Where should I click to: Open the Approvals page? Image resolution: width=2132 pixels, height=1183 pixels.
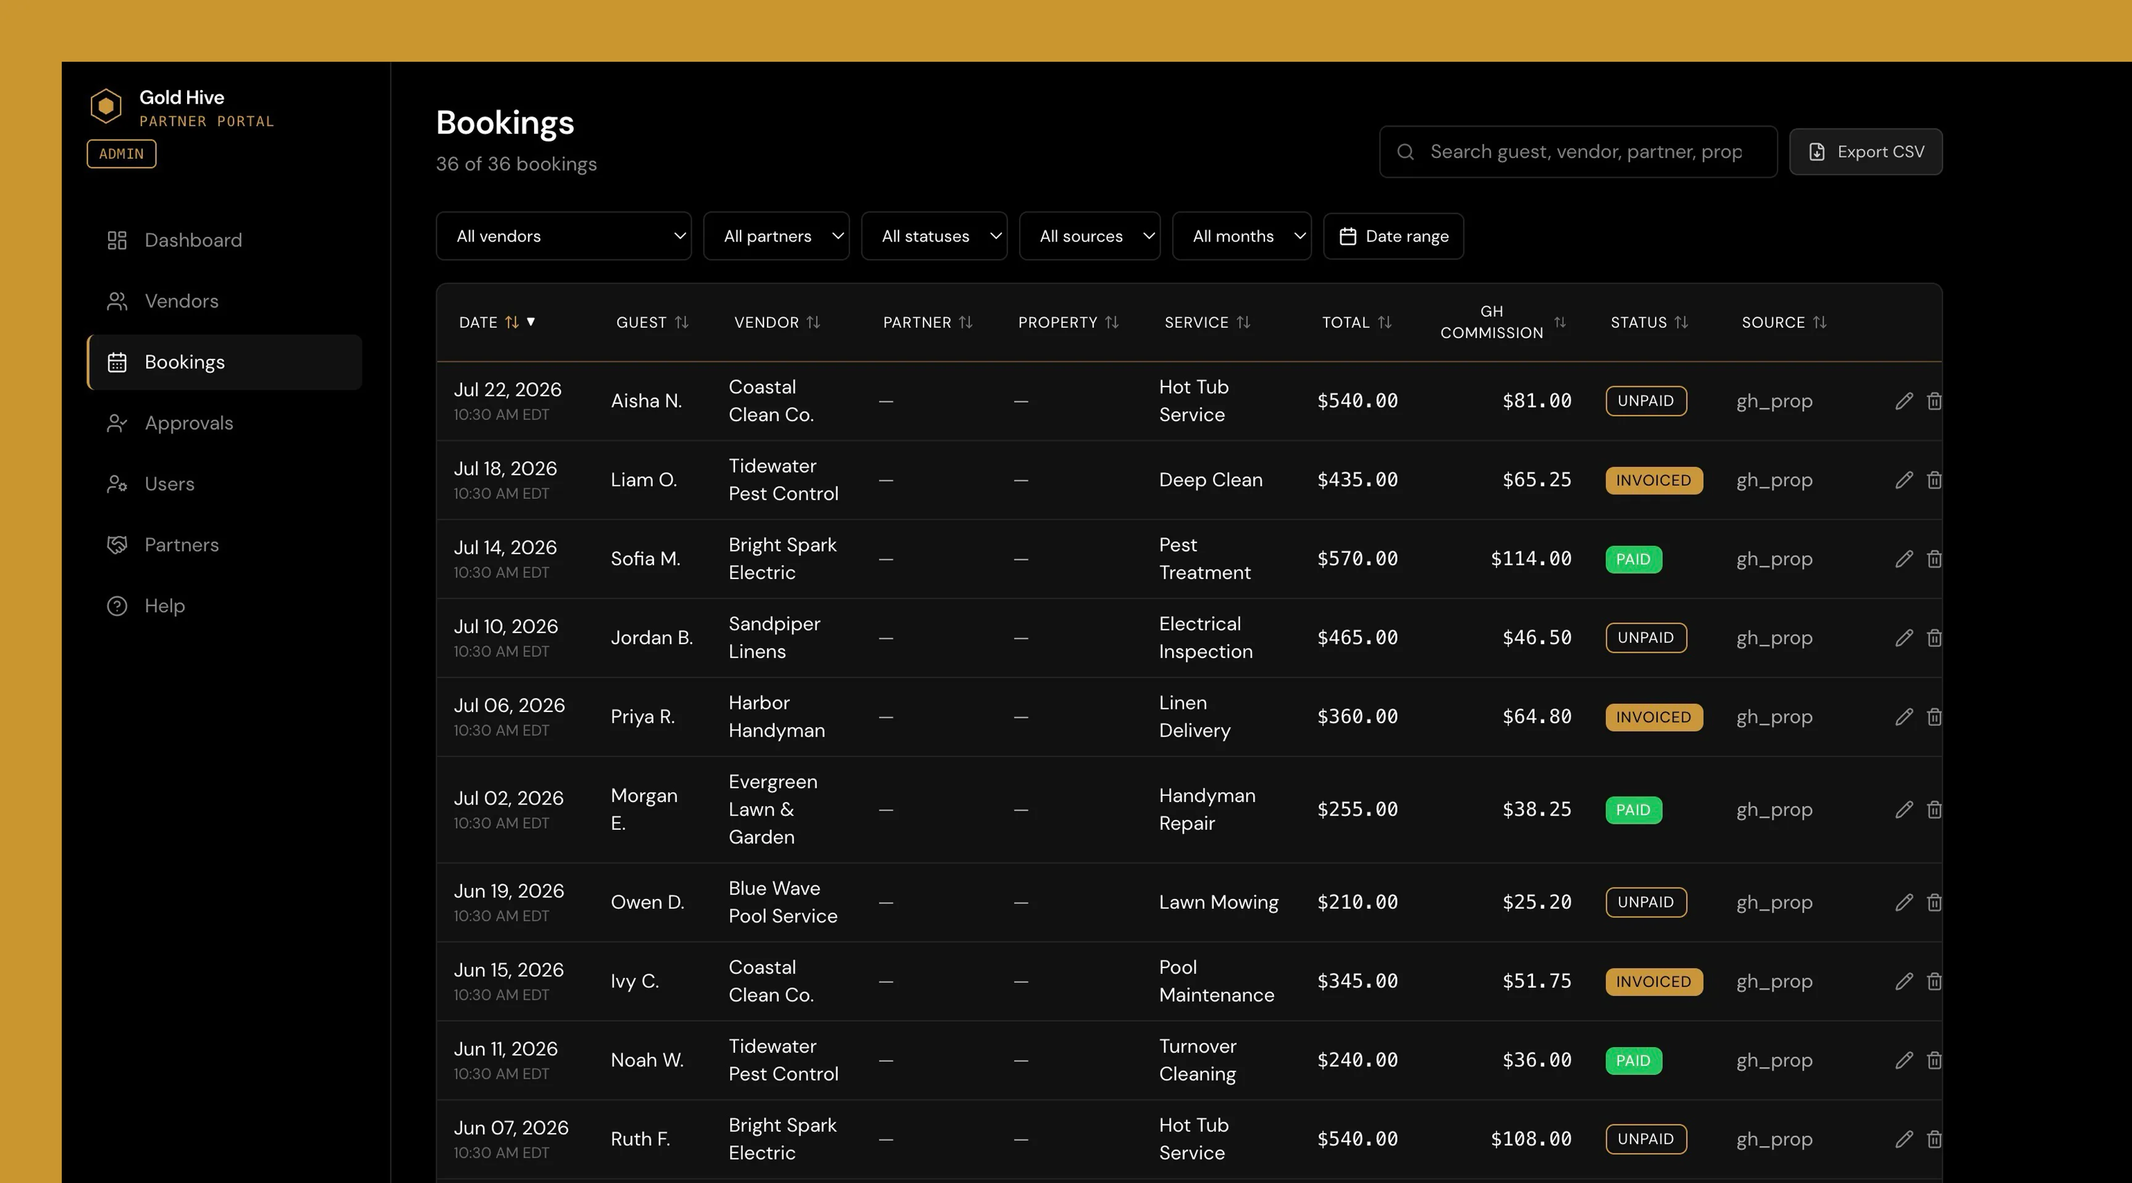coord(224,424)
